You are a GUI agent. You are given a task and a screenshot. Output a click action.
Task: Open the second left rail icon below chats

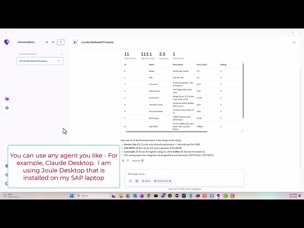coord(7,108)
